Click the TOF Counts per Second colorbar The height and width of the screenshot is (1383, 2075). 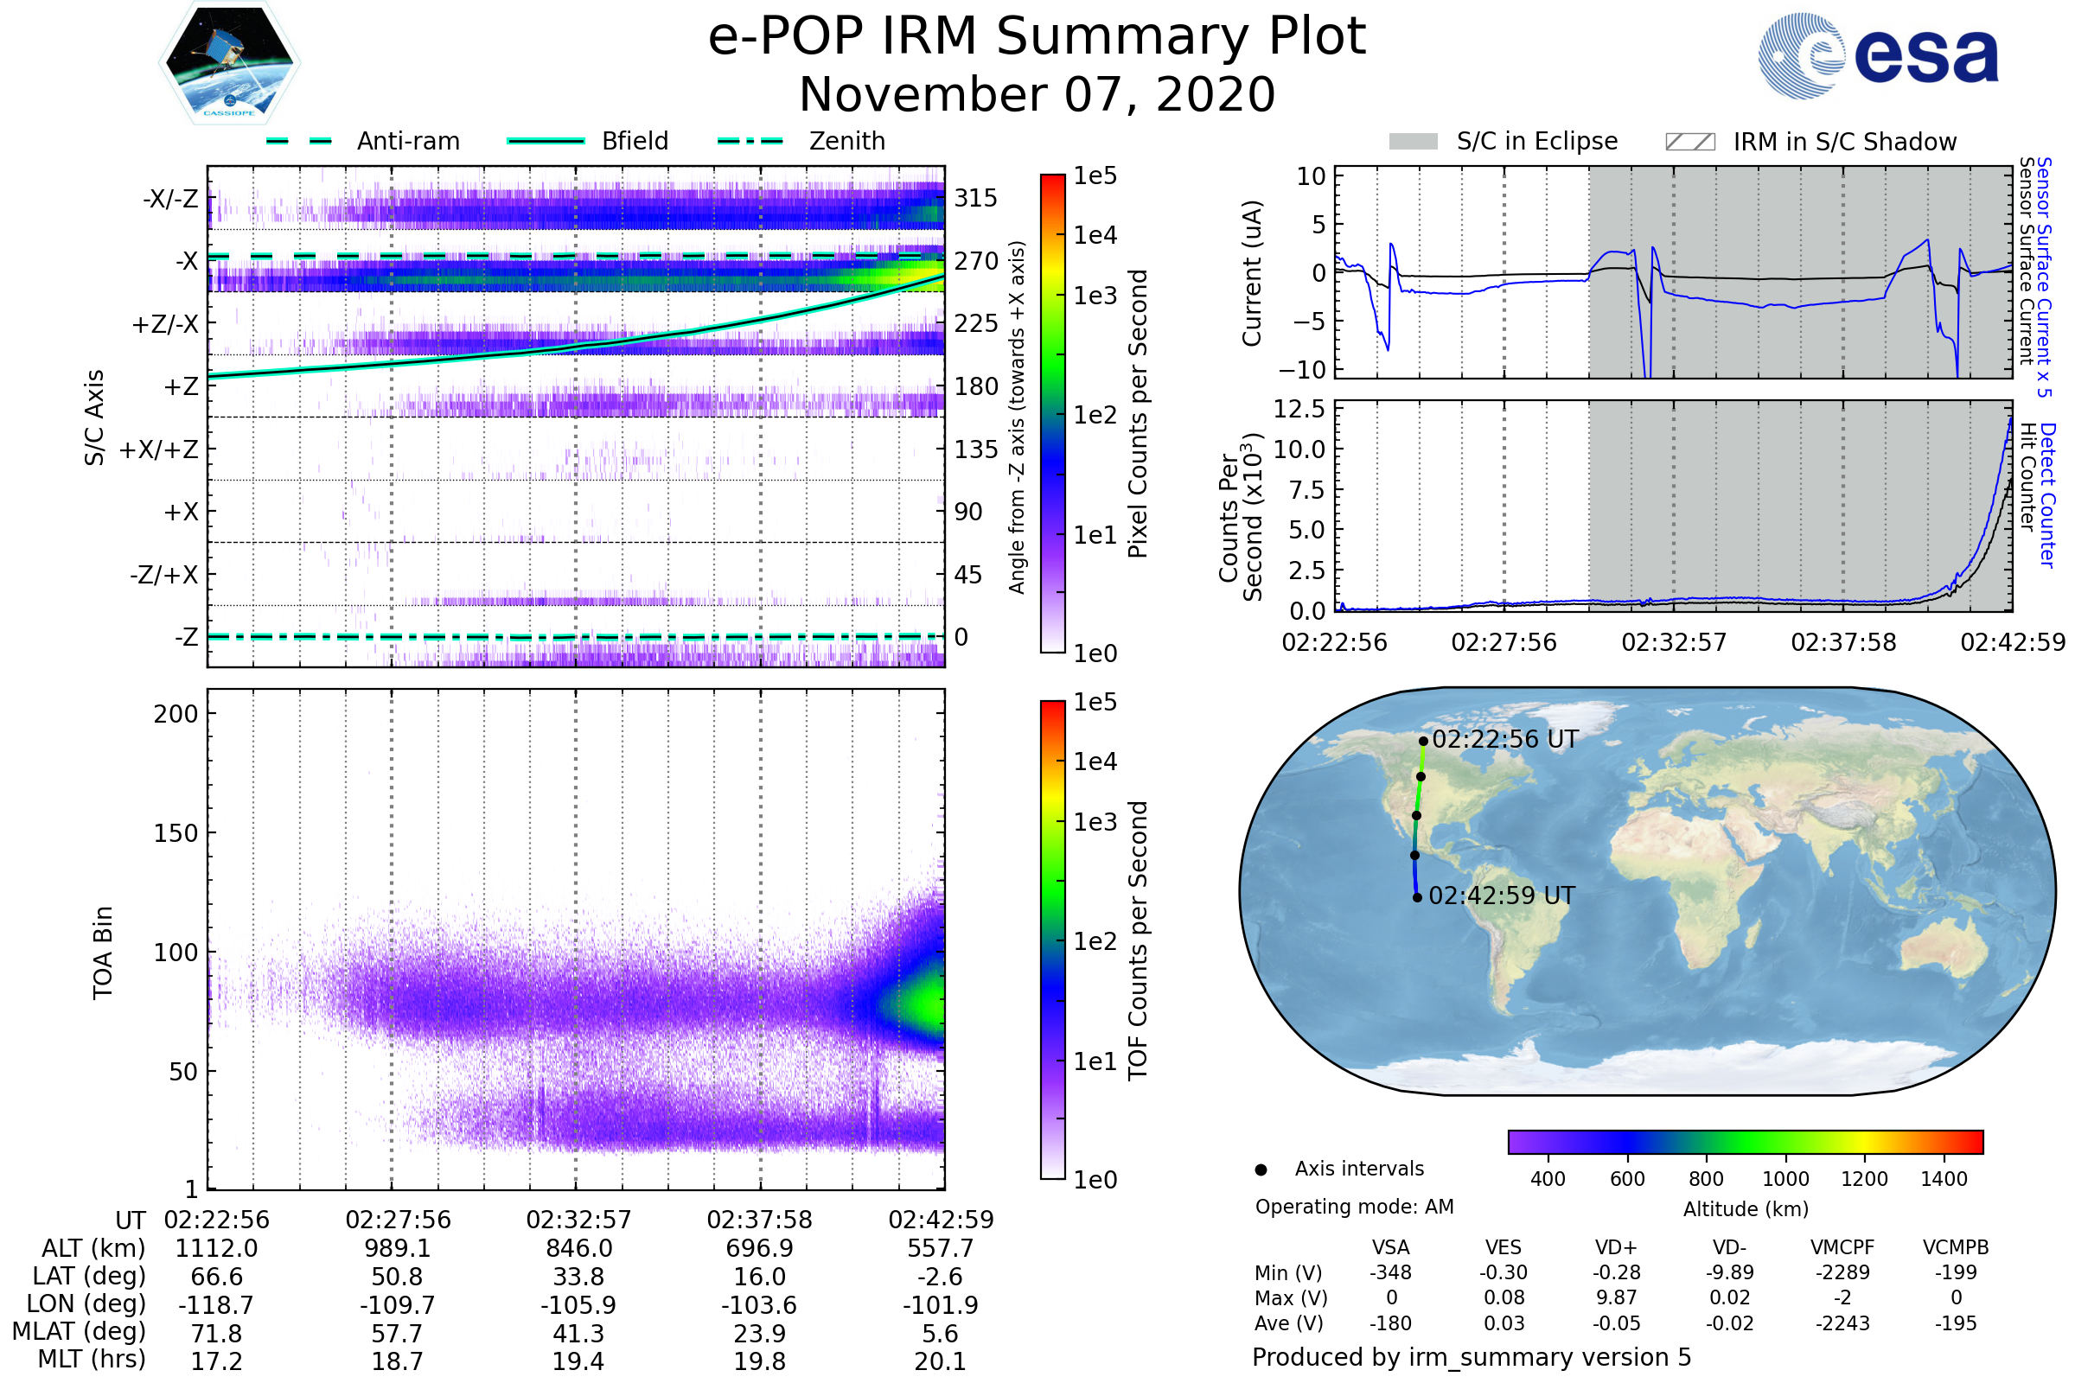coord(1052,940)
